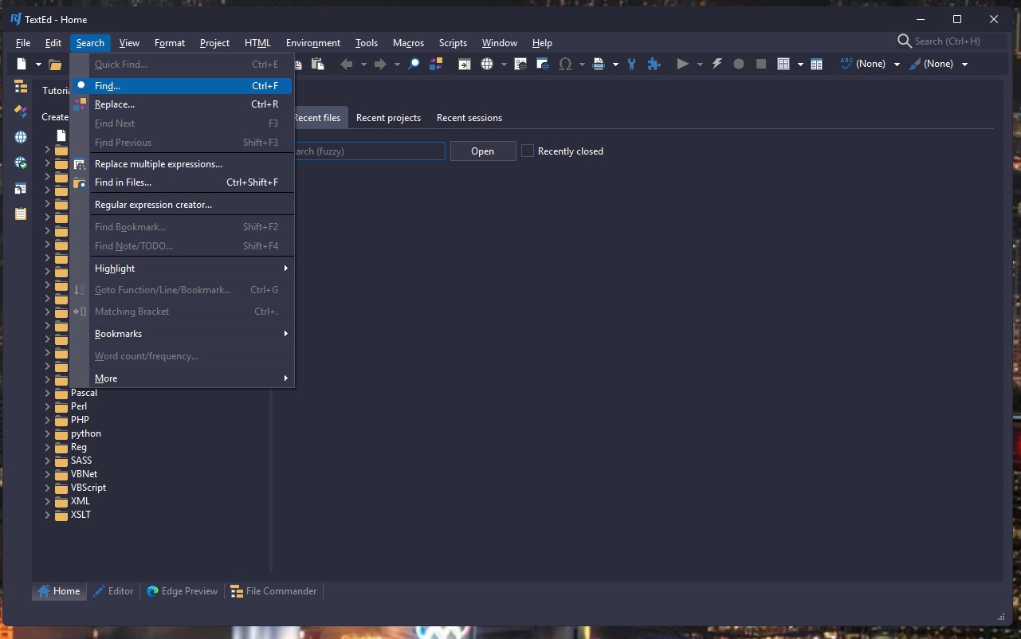Click the magnifier find icon in toolbar
Viewport: 1021px width, 639px height.
(x=414, y=65)
